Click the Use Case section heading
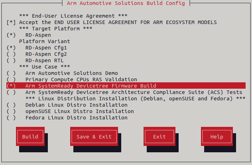 (45, 67)
